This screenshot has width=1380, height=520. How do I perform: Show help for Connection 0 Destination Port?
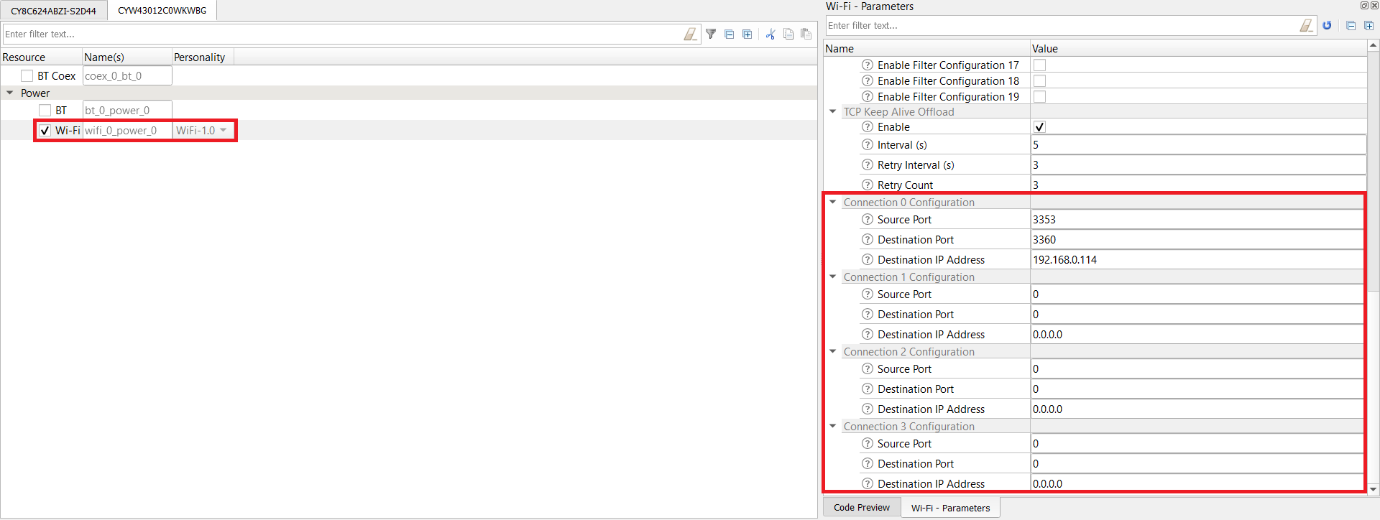click(868, 239)
